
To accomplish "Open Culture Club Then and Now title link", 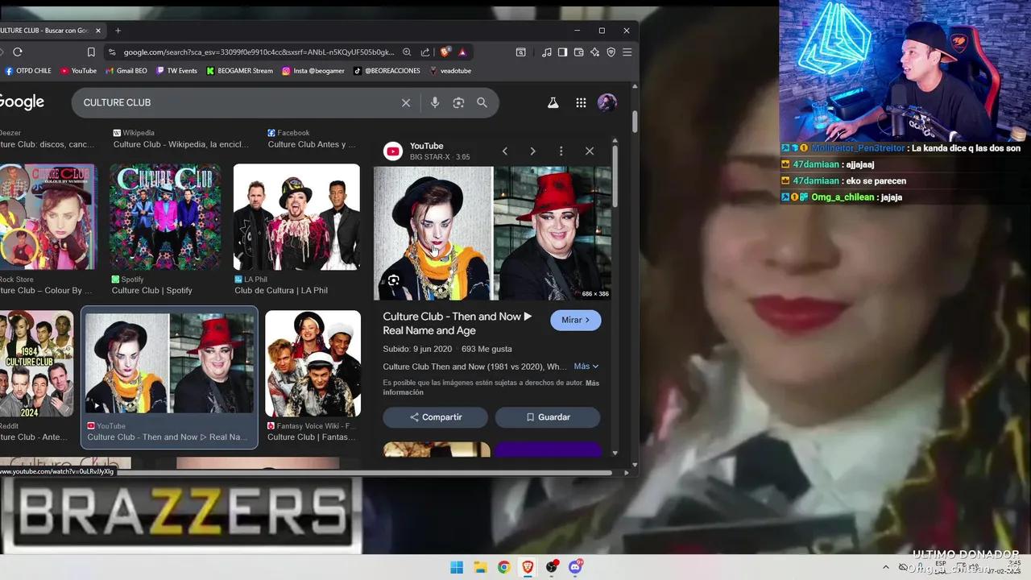I will [x=458, y=323].
